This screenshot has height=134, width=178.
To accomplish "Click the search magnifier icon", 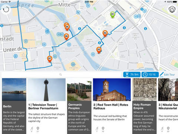I will point(60,74).
